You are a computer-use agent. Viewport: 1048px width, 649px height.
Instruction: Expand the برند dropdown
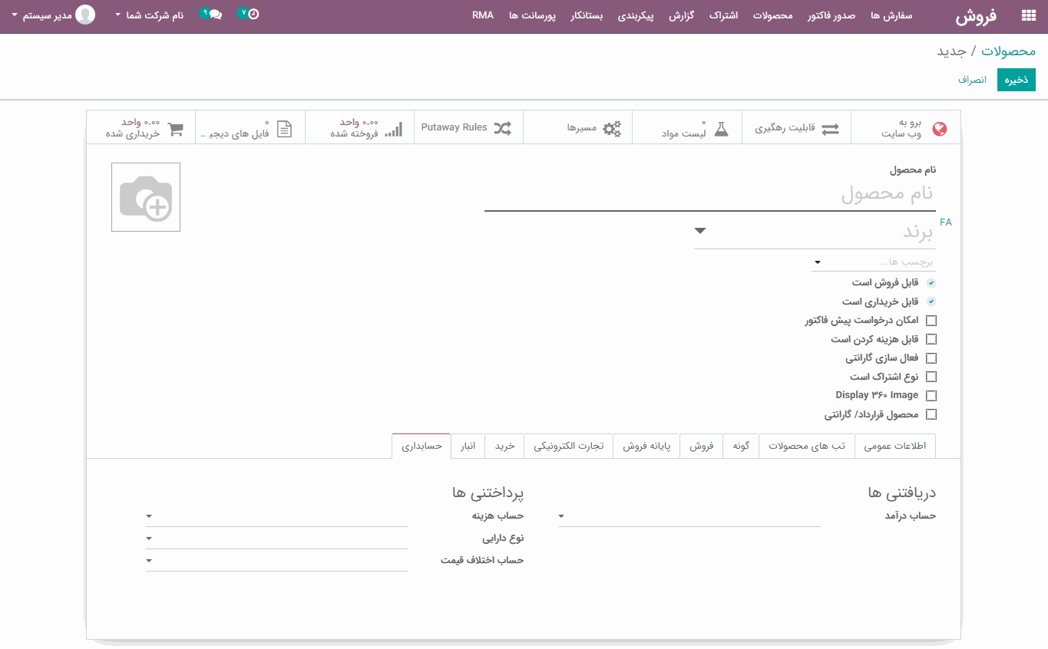699,230
